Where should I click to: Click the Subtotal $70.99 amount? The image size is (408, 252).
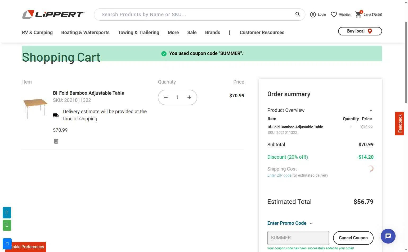click(366, 145)
